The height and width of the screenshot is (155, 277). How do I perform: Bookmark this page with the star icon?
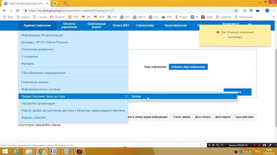tap(236, 10)
